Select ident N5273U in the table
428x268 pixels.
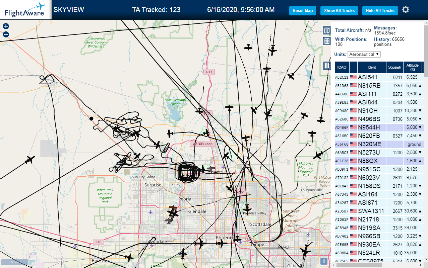point(369,152)
